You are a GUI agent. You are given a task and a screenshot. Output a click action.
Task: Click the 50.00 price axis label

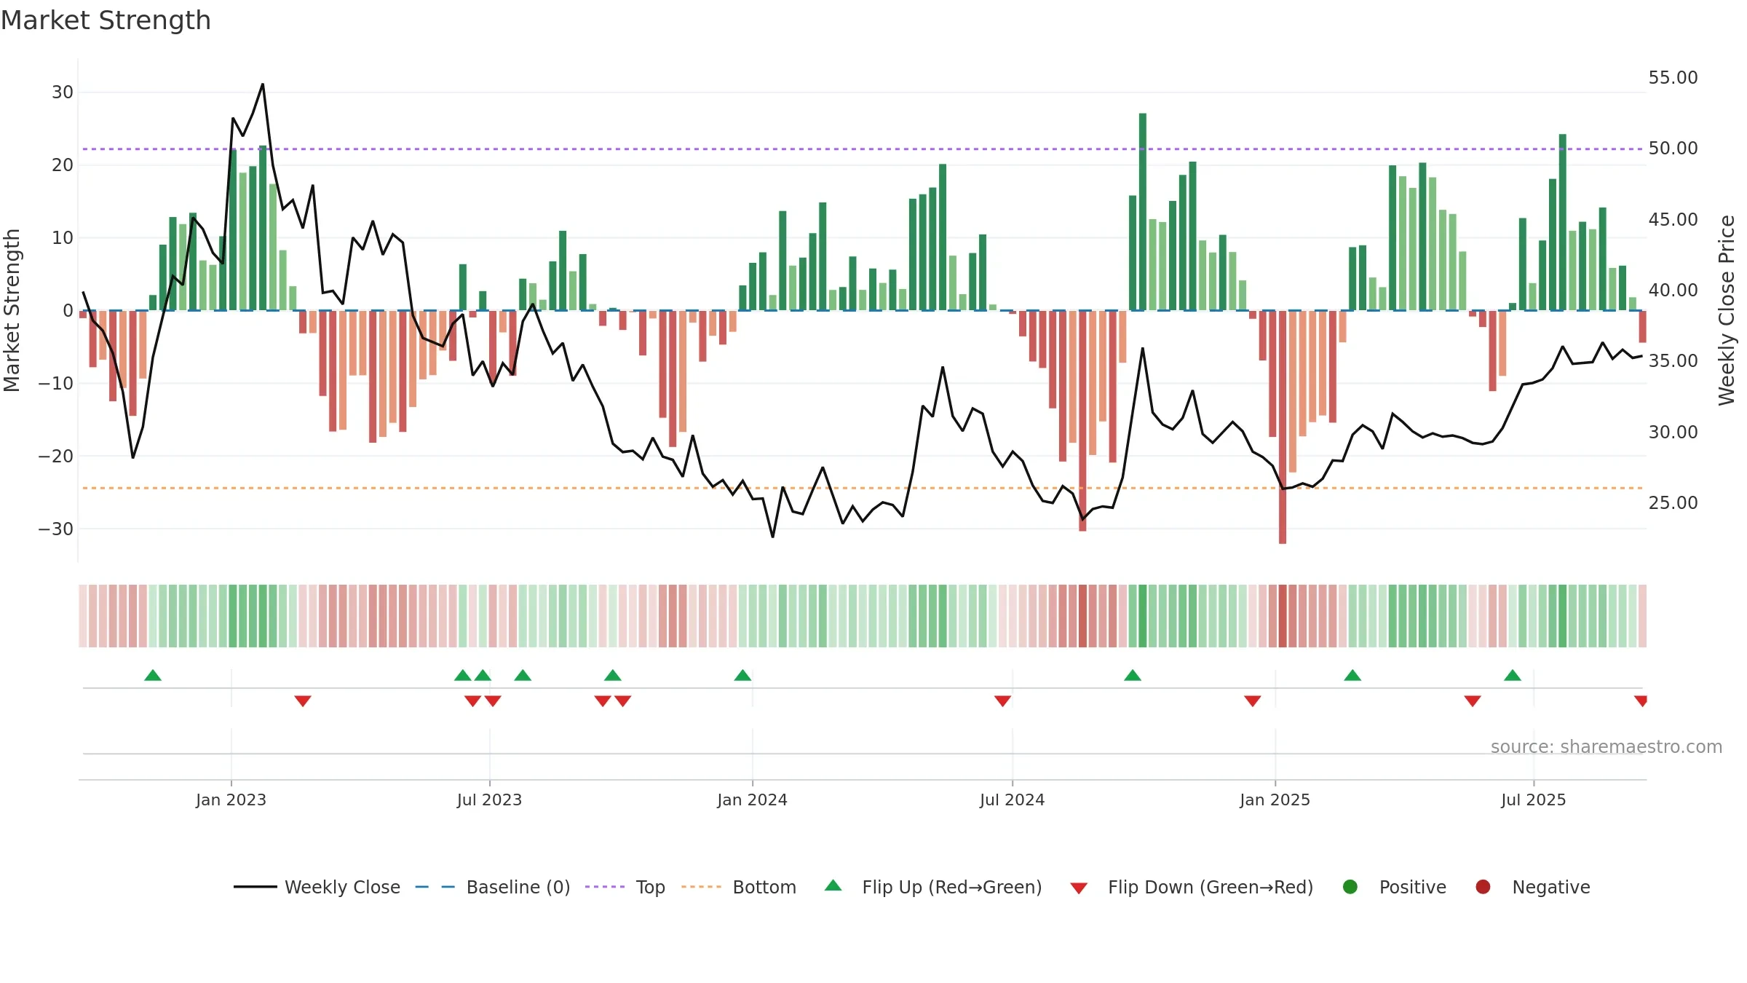1673,149
